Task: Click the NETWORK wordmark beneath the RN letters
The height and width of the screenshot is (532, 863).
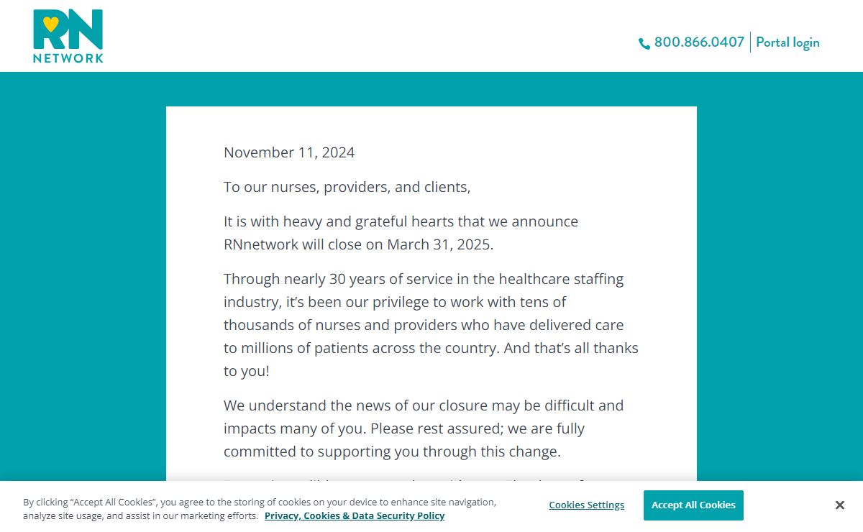Action: point(68,58)
